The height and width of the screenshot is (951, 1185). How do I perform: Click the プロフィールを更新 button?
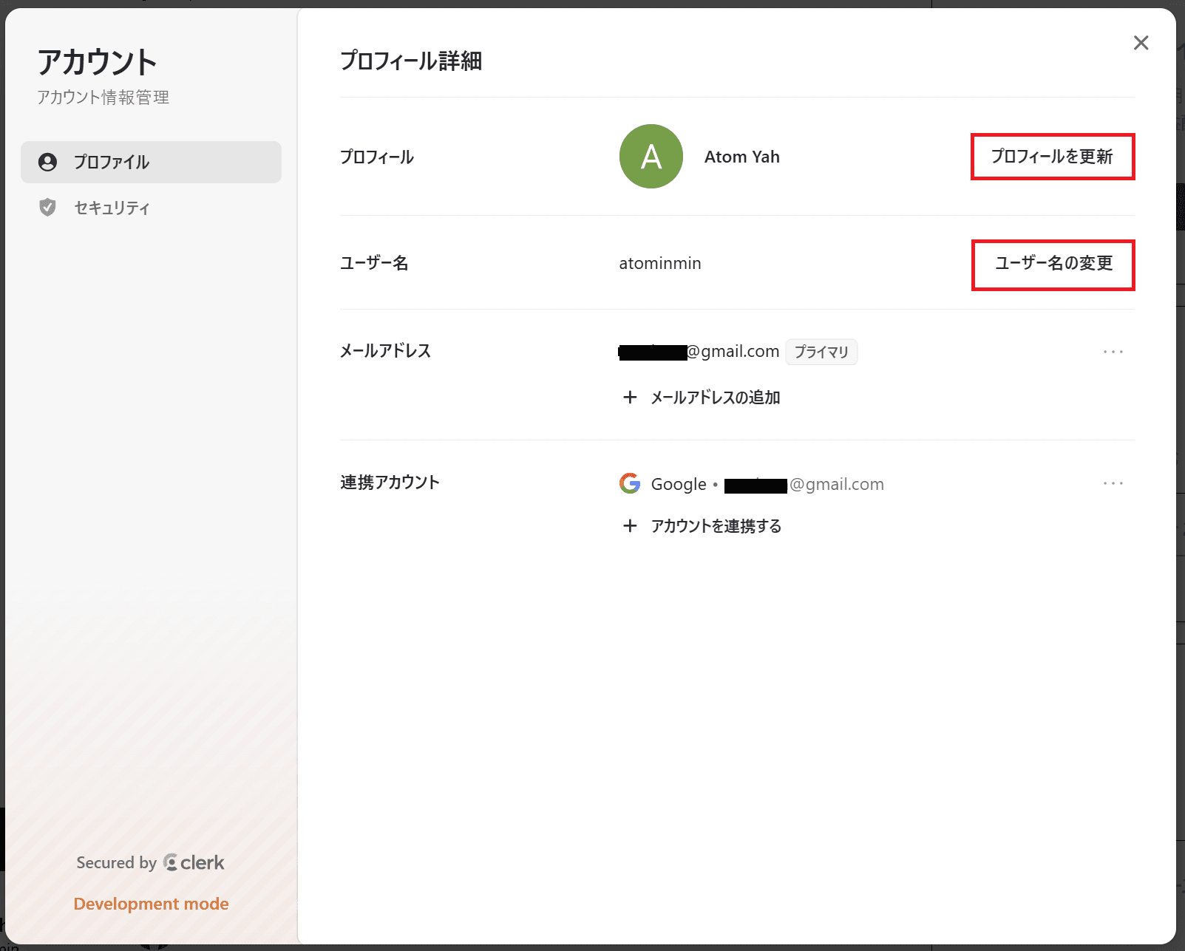point(1053,157)
